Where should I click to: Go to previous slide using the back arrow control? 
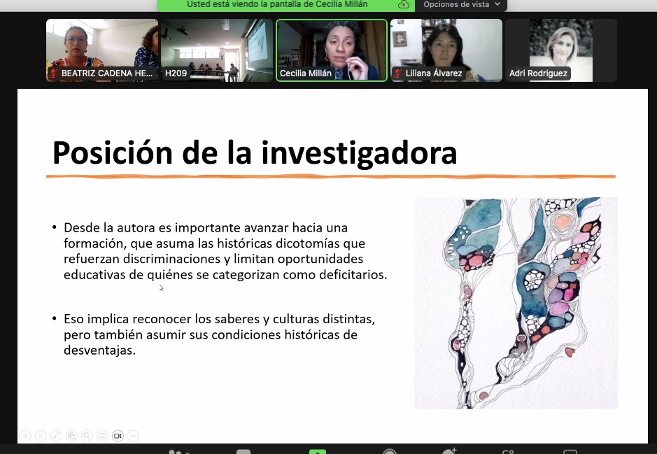pyautogui.click(x=25, y=436)
